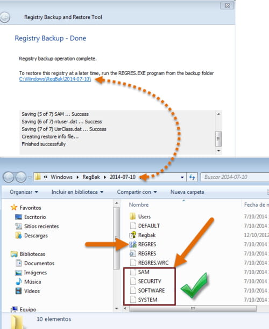
Task: Open the Users folder
Action: coord(140,216)
